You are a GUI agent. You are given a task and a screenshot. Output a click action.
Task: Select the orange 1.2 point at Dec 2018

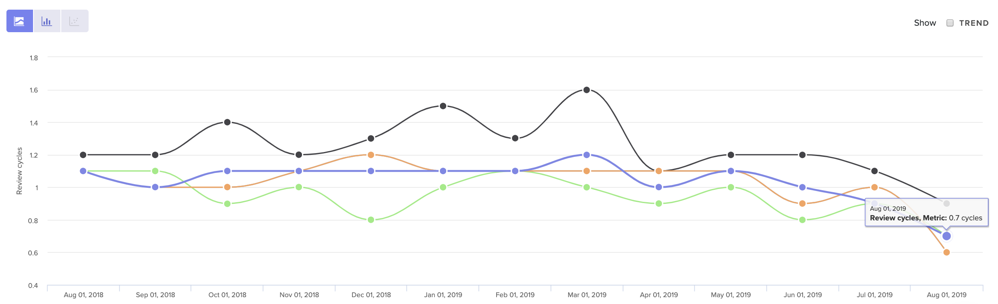[371, 154]
